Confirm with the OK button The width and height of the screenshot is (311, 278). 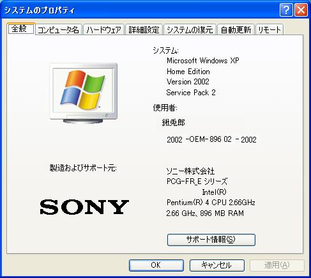(156, 265)
